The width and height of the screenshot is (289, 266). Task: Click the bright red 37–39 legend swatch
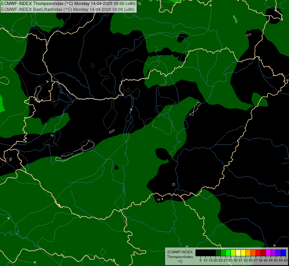[x=258, y=253]
